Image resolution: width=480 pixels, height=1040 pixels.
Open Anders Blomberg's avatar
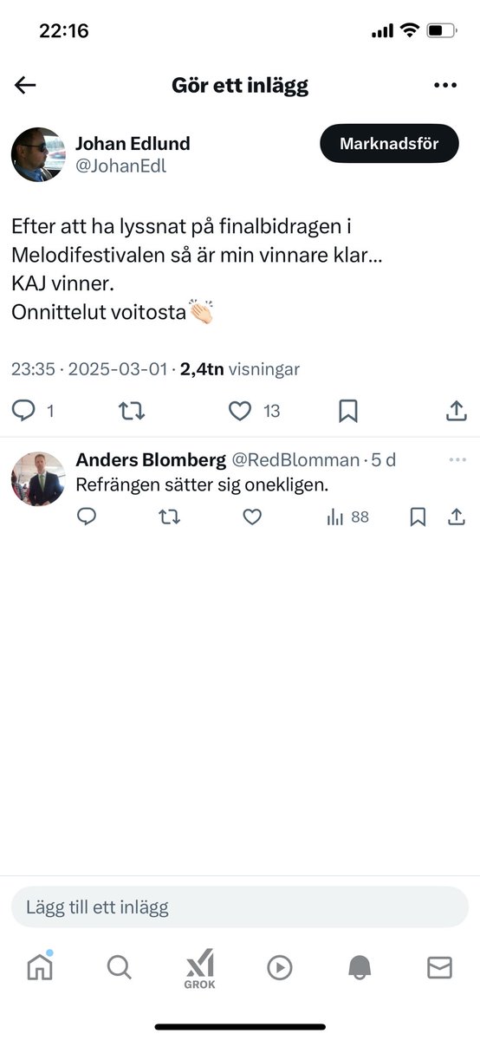pos(38,478)
